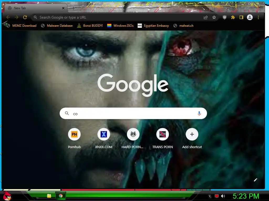
Task: Click the Google logo
Action: click(x=133, y=85)
